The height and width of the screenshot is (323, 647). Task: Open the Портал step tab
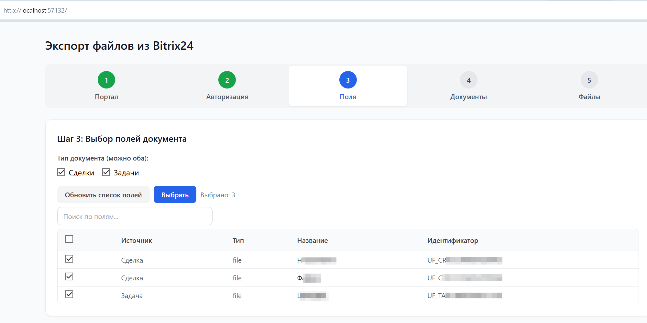click(106, 97)
